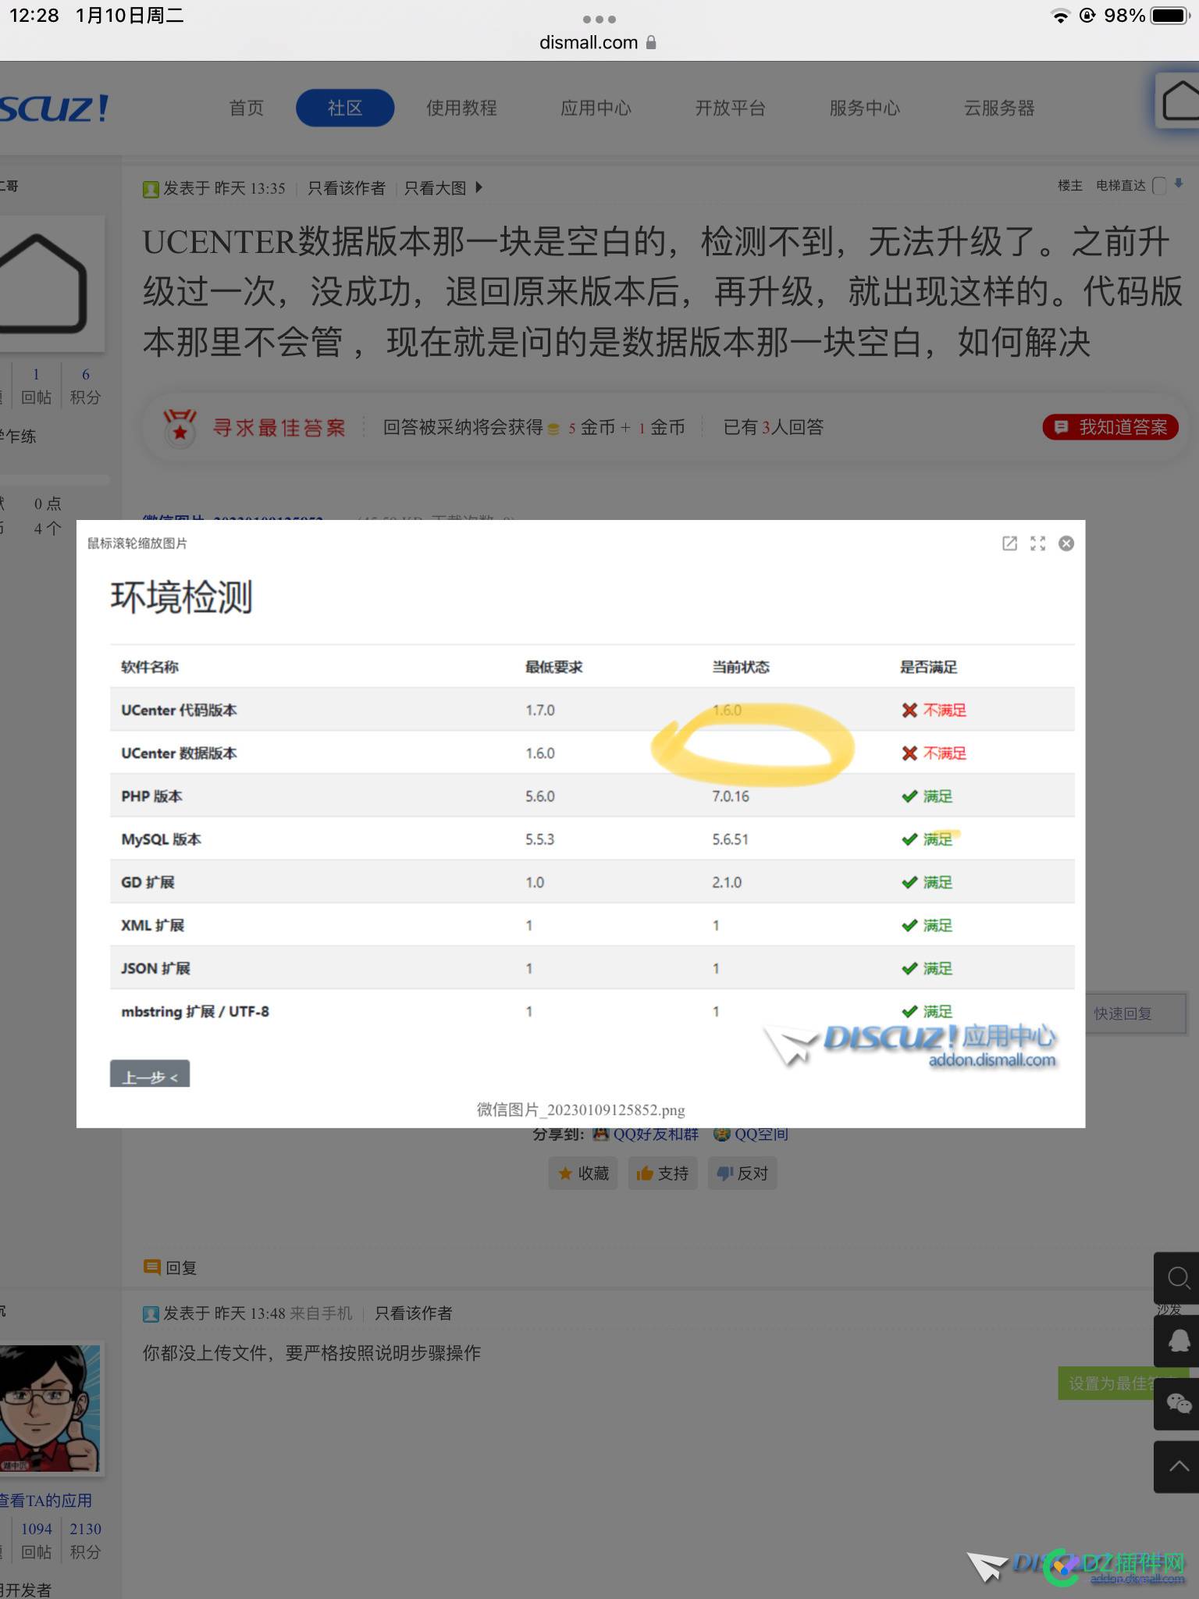This screenshot has height=1599, width=1199.
Task: Click 回复 under the first post
Action: 170,1268
